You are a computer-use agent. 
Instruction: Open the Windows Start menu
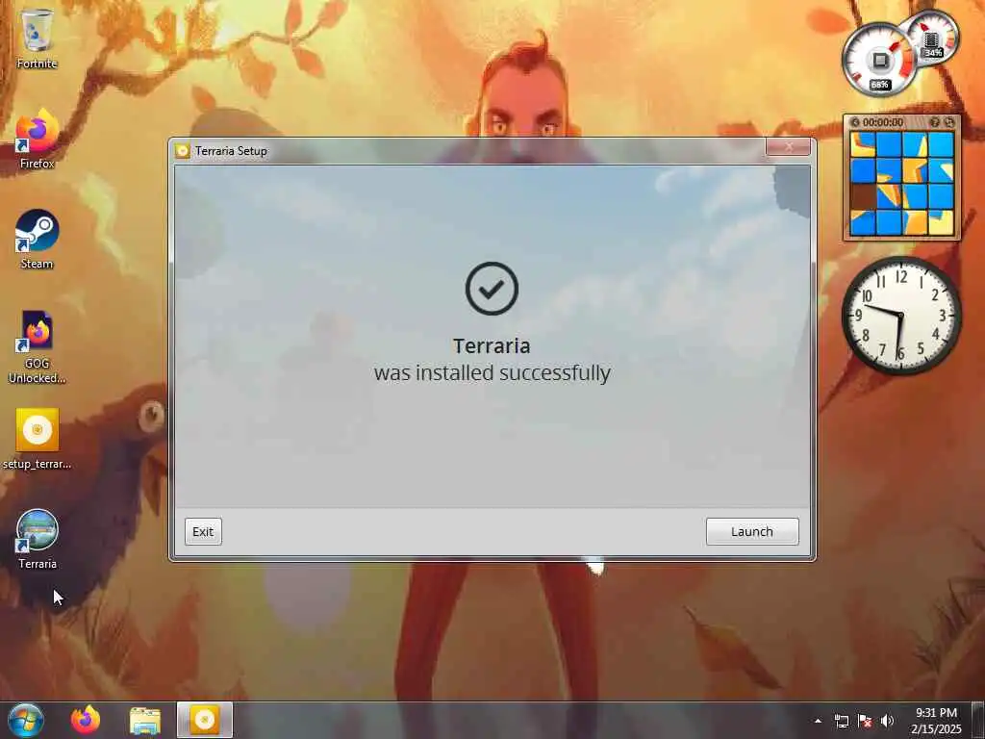click(x=26, y=720)
